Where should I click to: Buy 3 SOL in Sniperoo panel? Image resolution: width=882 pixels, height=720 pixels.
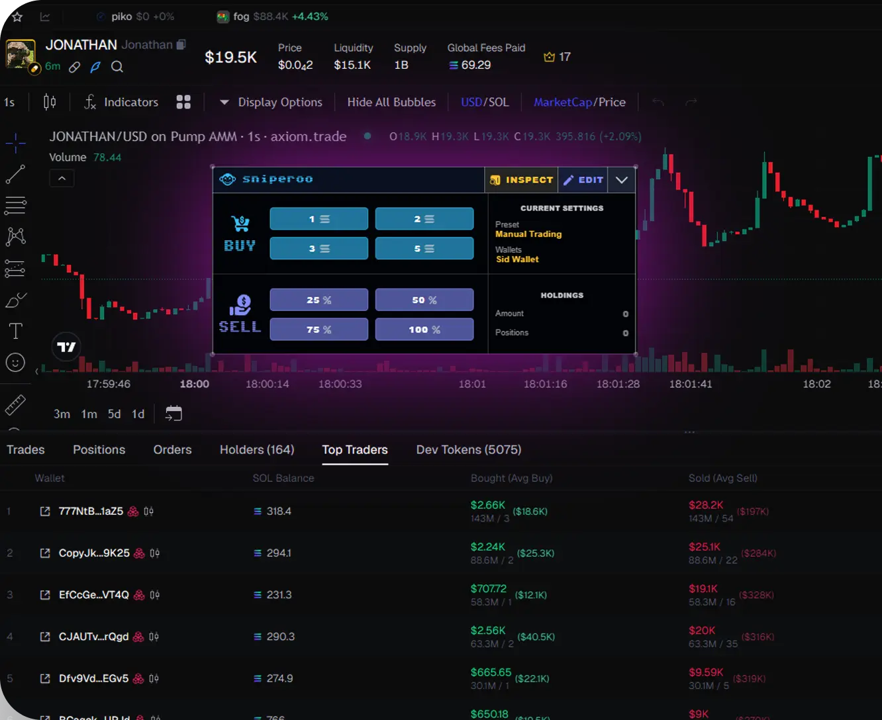pyautogui.click(x=319, y=248)
